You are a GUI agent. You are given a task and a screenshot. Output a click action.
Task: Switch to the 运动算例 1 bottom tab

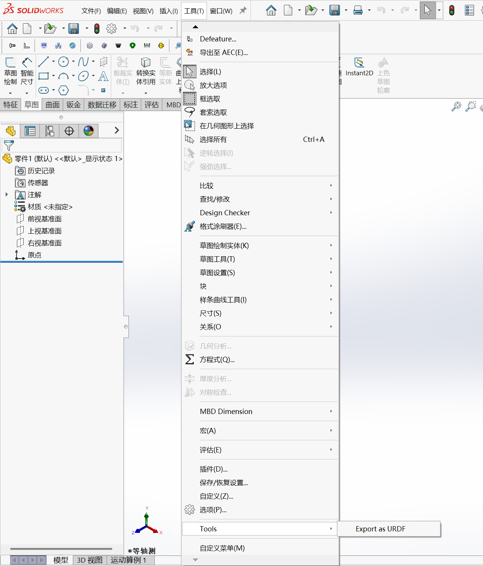[128, 560]
